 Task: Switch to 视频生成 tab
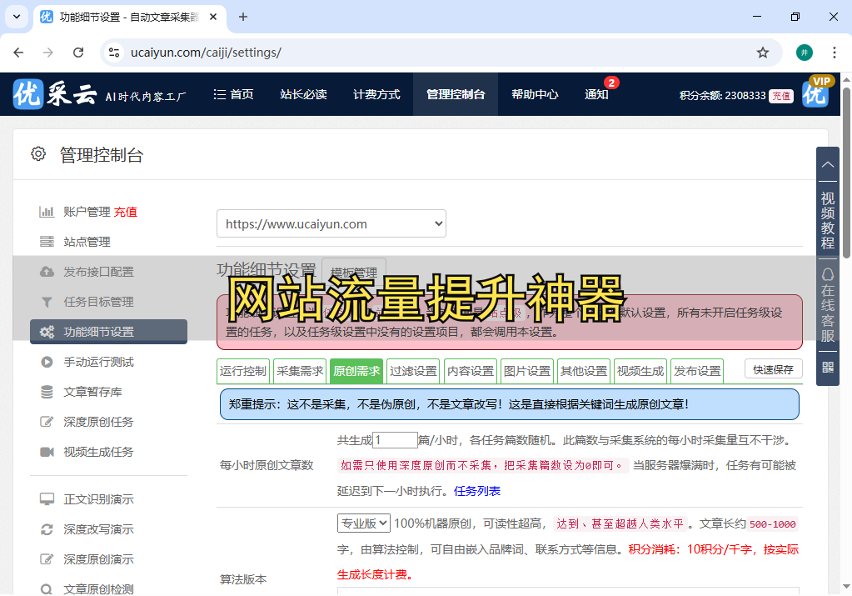coord(640,371)
